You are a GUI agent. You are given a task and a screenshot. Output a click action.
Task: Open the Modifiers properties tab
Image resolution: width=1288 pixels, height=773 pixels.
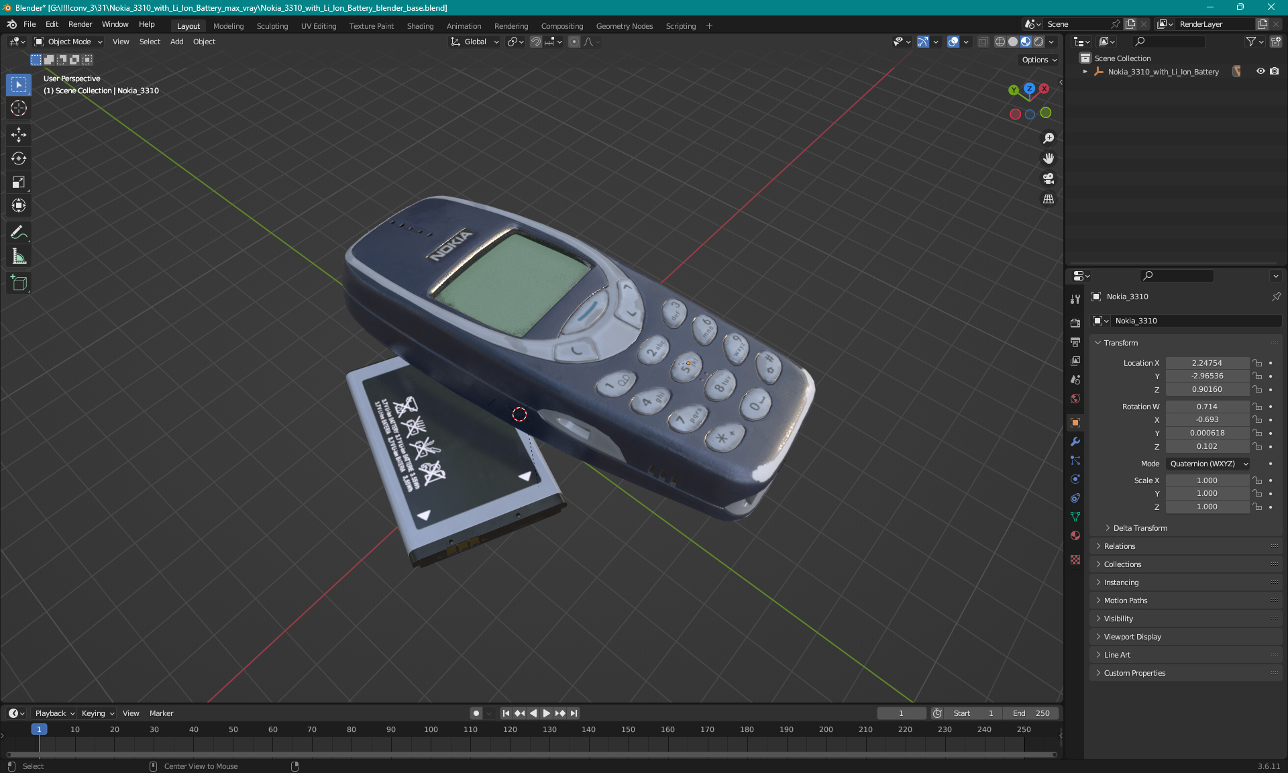coord(1075,442)
